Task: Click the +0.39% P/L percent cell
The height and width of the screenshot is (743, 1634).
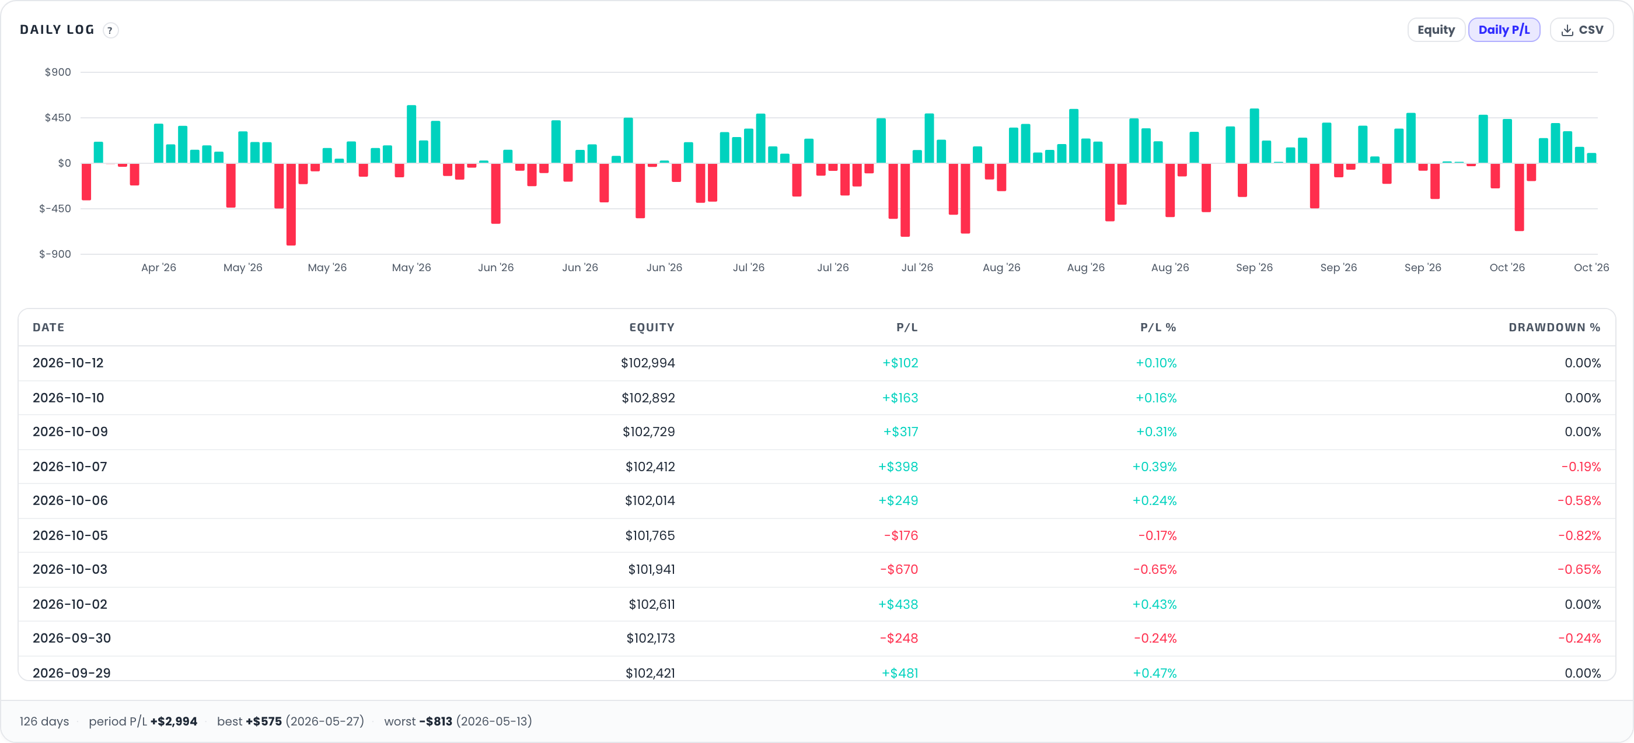Action: [x=1154, y=467]
